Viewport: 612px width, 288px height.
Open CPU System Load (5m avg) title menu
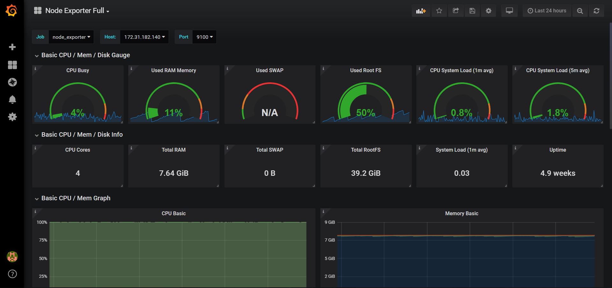pos(558,70)
